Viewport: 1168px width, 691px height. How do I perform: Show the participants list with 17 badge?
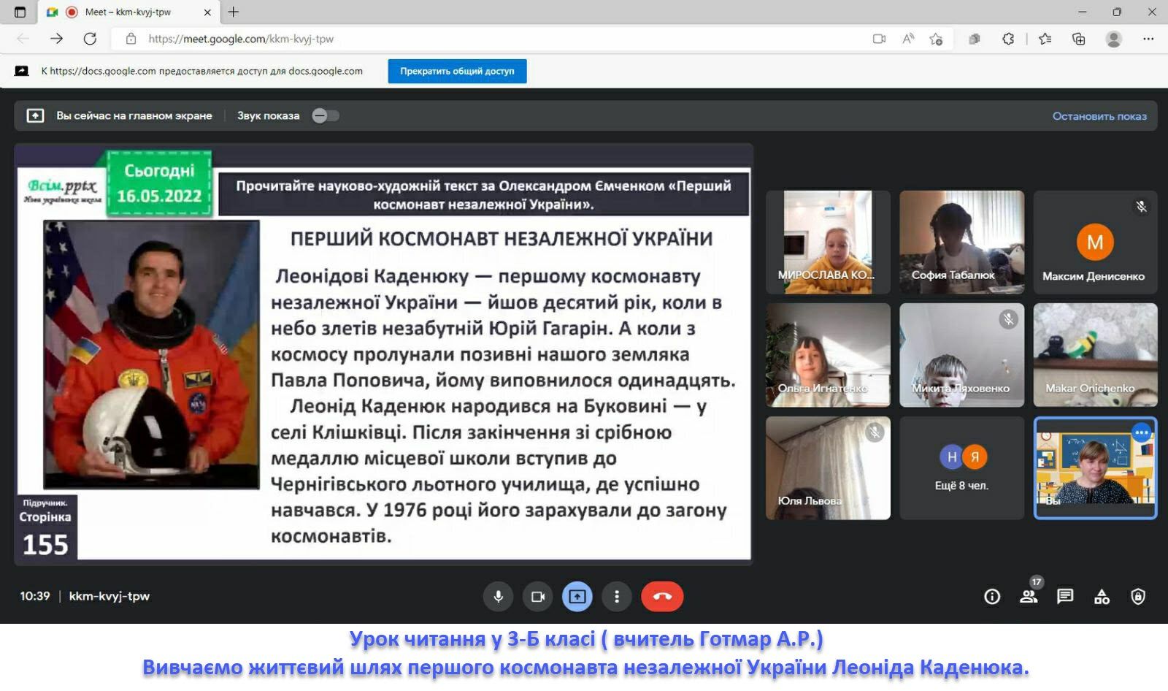tap(1029, 597)
